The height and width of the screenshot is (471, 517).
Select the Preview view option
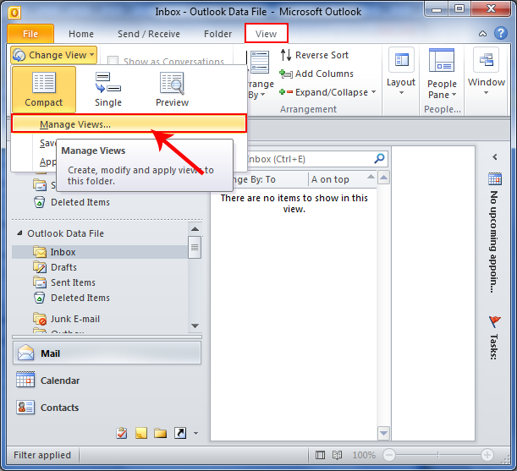pyautogui.click(x=172, y=90)
